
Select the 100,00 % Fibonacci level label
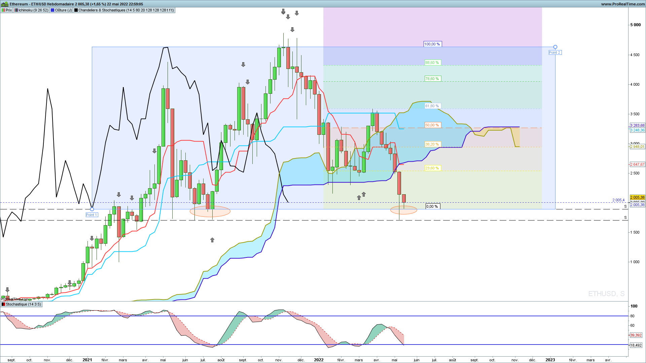click(x=432, y=44)
